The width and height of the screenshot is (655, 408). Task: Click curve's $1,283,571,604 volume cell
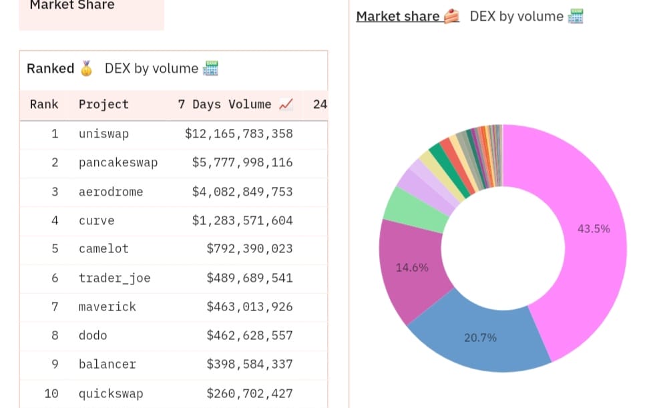(242, 221)
